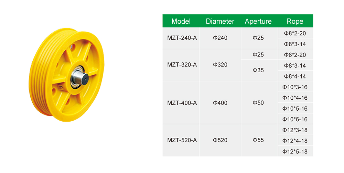Select the Φ50 aperture cell
The image size is (344, 173).
pyautogui.click(x=258, y=103)
